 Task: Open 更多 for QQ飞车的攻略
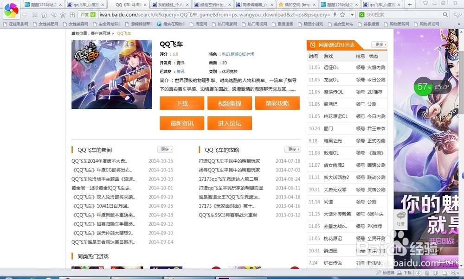(x=292, y=150)
